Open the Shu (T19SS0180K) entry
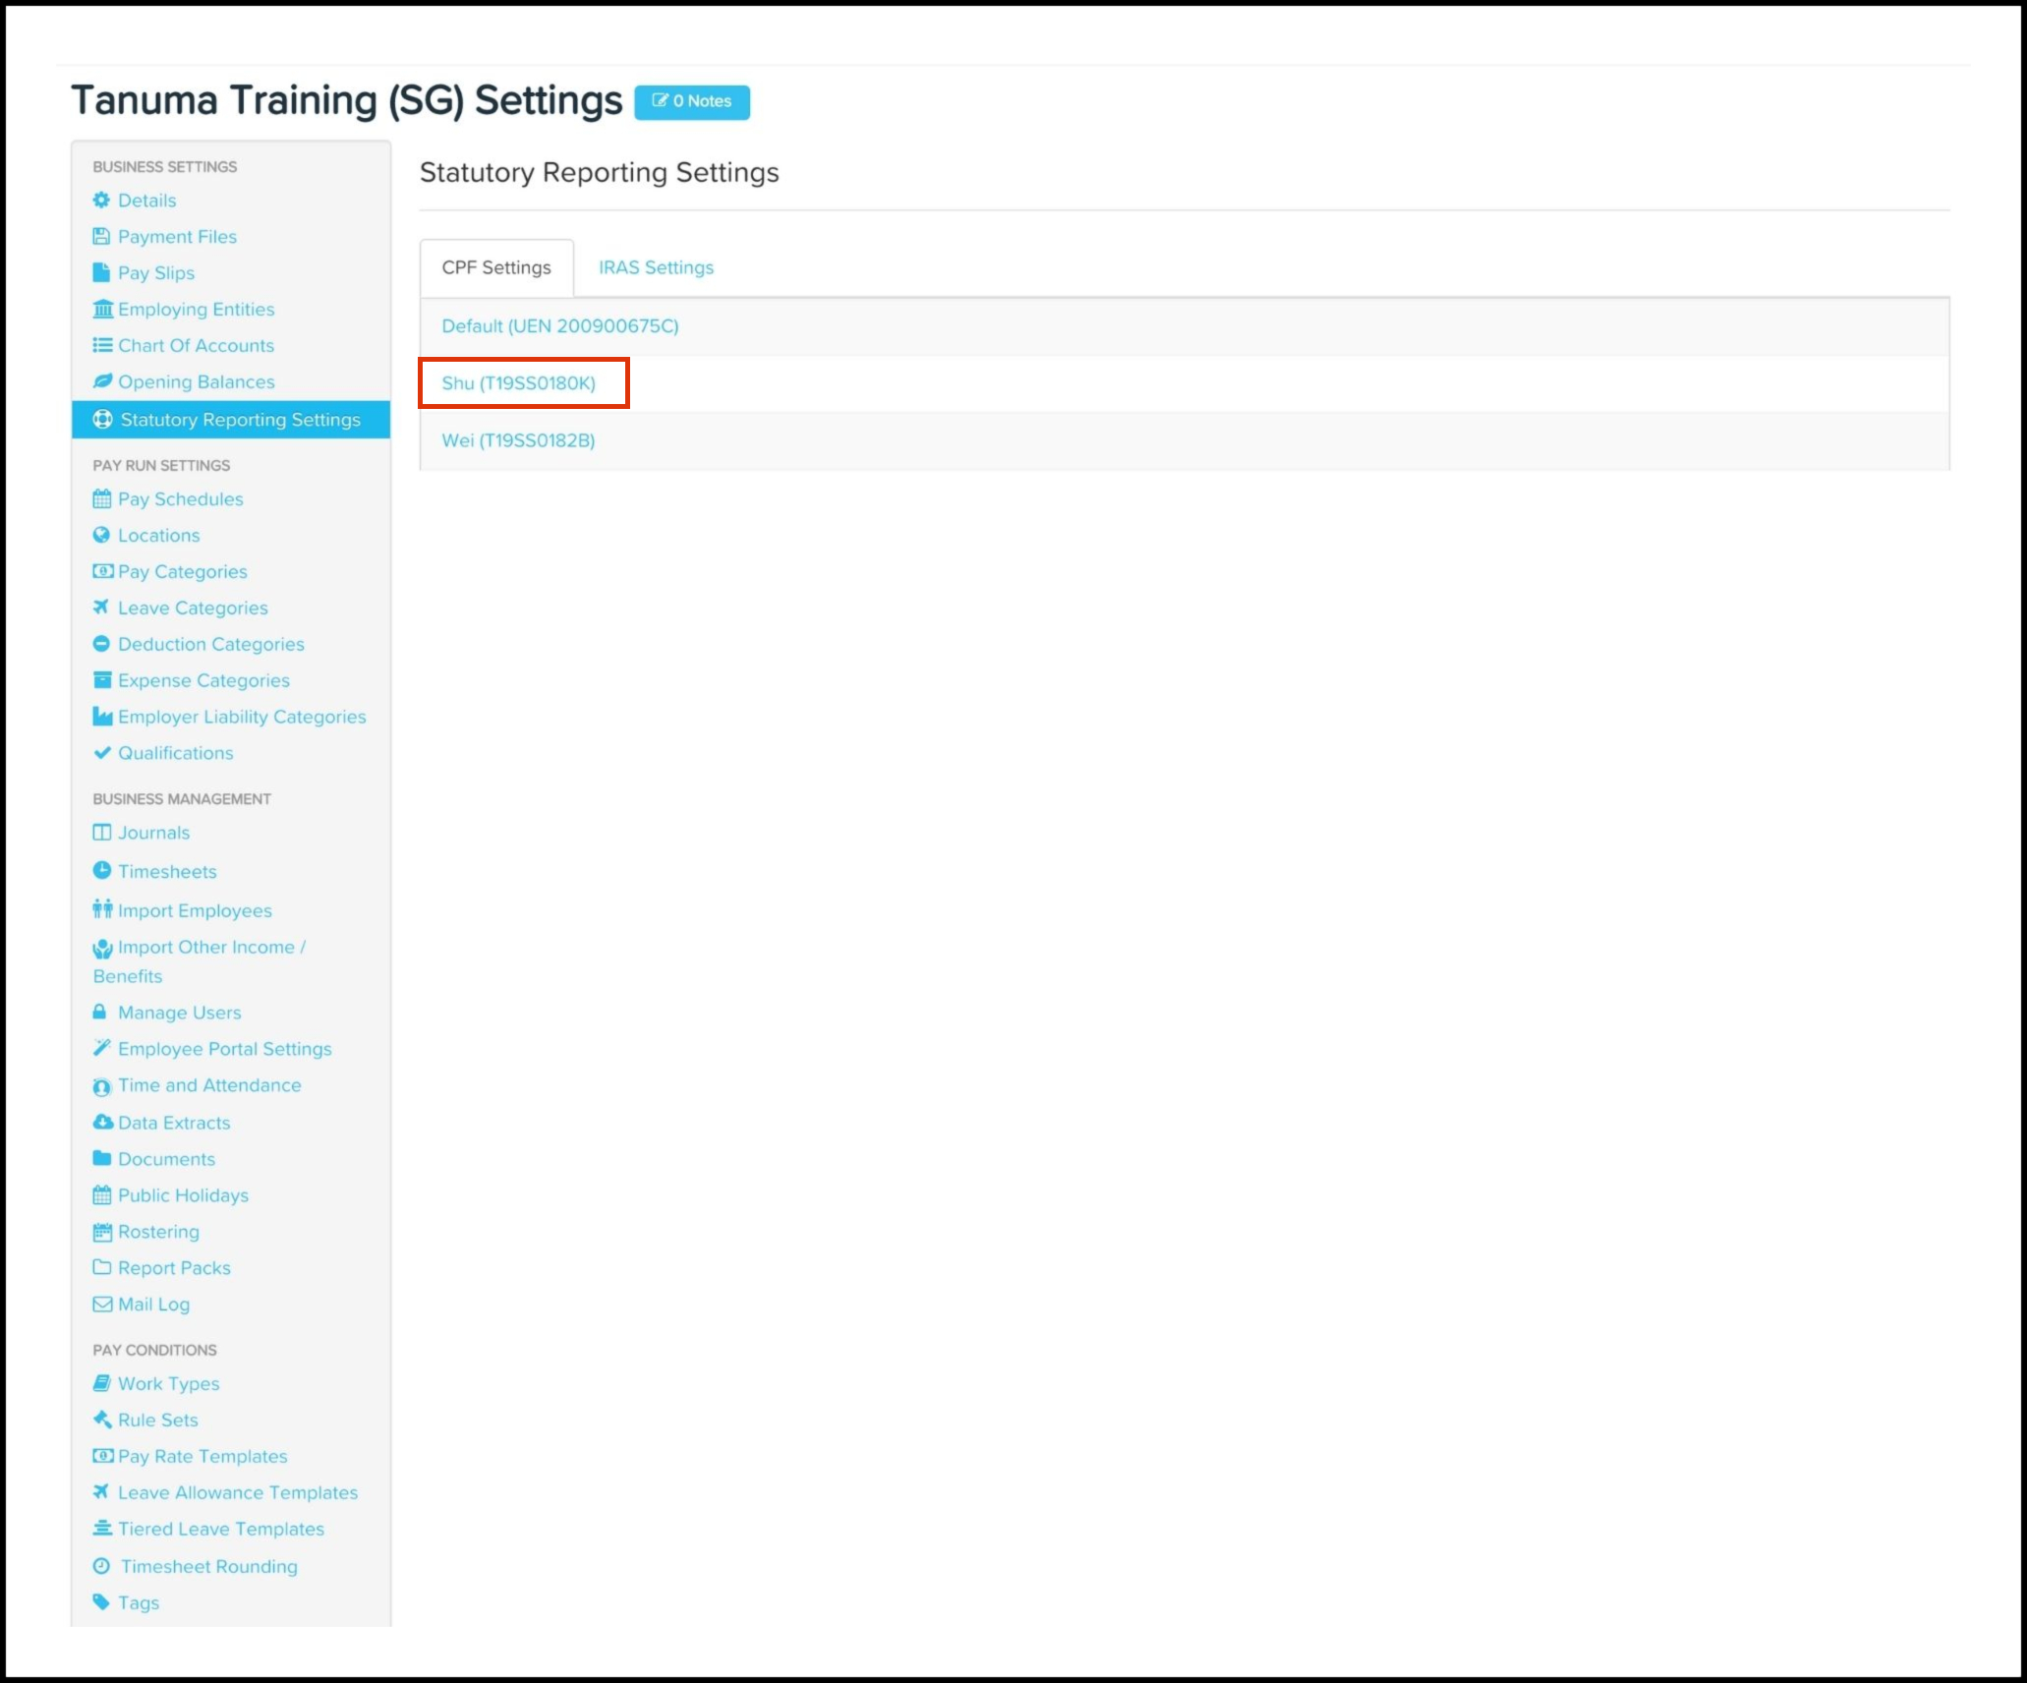This screenshot has height=1683, width=2027. (x=518, y=383)
